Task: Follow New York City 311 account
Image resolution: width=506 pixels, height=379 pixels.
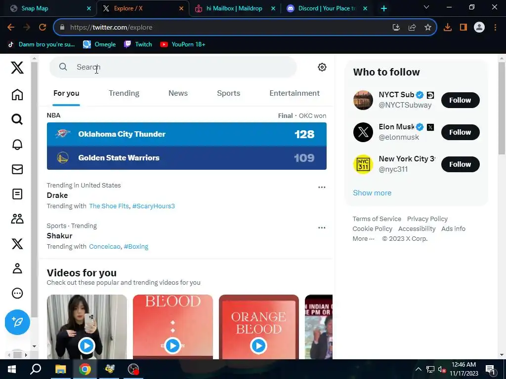Action: [460, 164]
